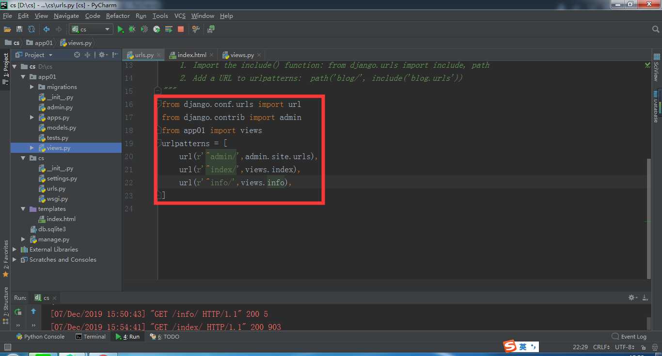The width and height of the screenshot is (662, 356).
Task: Click the Concurrency diagram run icon
Action: click(x=169, y=30)
